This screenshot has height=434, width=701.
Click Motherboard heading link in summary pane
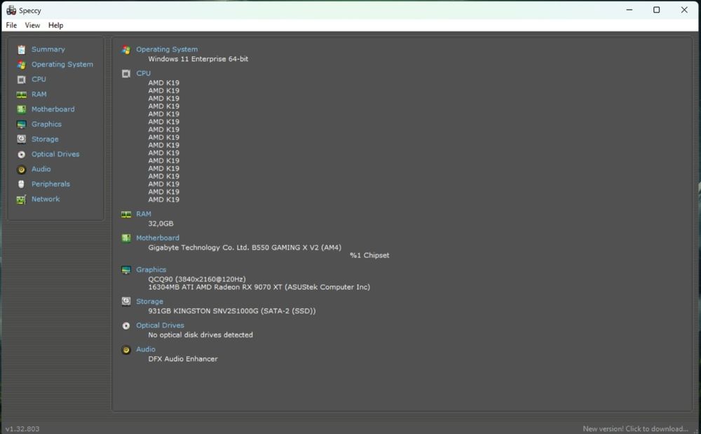click(x=157, y=238)
